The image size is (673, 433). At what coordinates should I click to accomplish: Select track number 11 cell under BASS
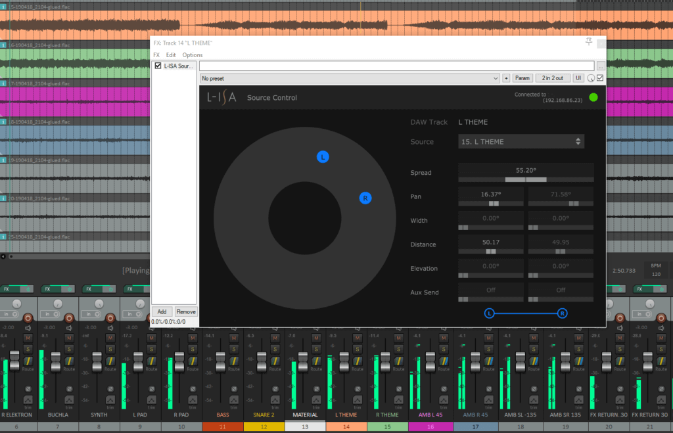[x=222, y=426]
